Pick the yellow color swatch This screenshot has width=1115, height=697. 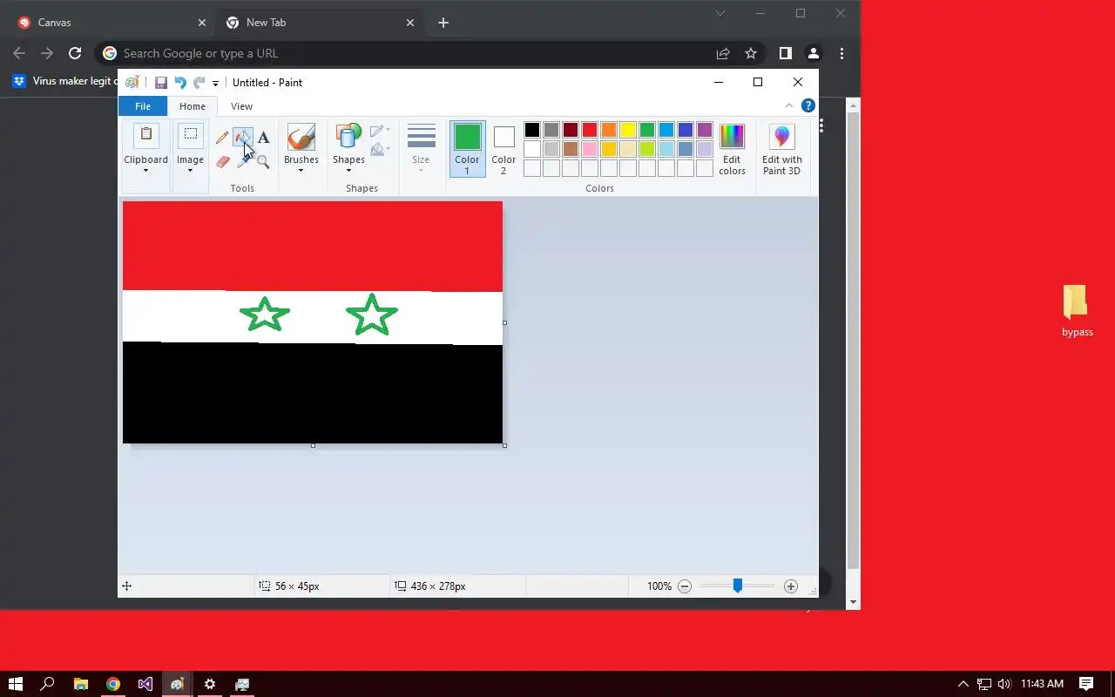click(628, 130)
